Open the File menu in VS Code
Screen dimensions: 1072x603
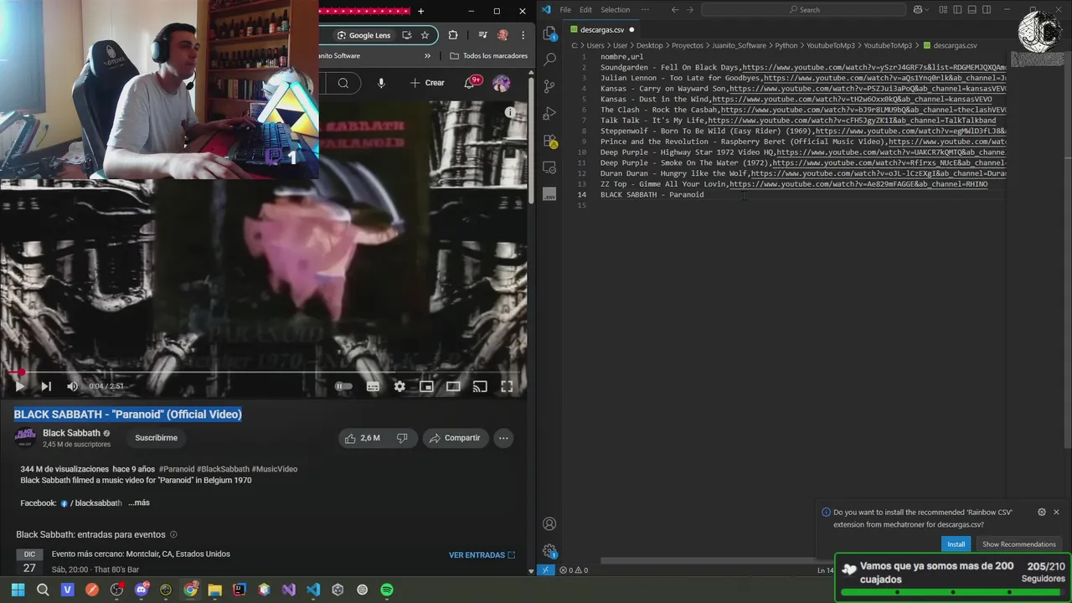[565, 10]
